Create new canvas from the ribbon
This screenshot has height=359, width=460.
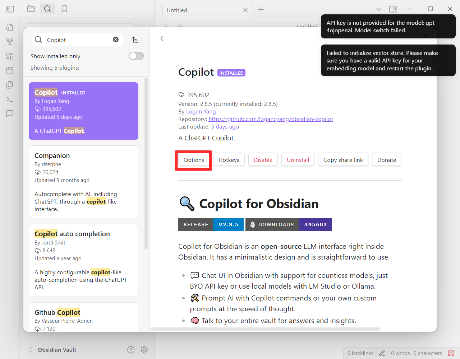tap(10, 56)
